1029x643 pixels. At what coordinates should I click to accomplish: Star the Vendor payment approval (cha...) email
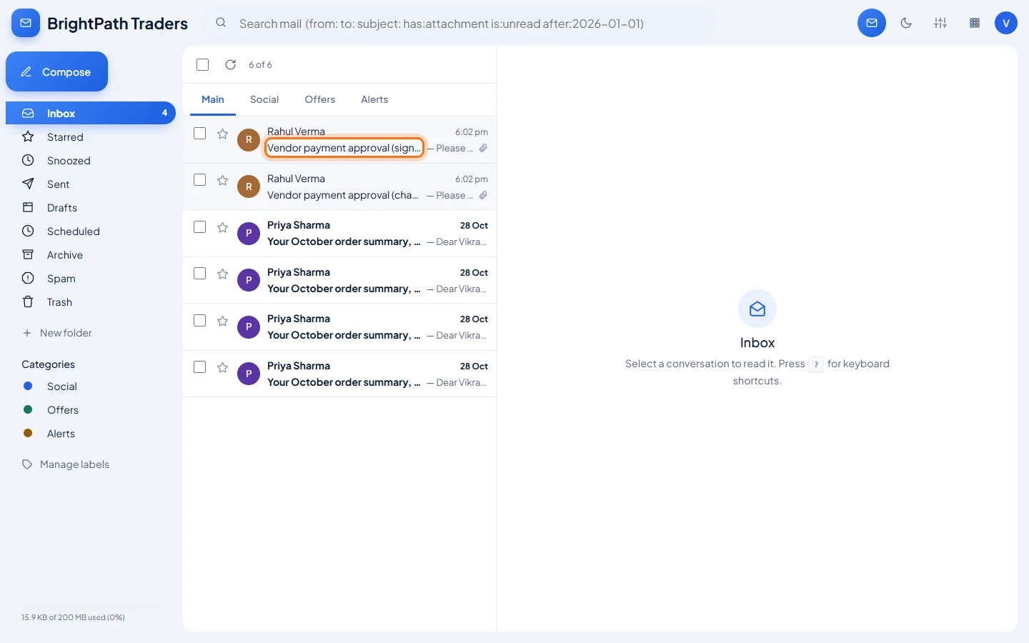223,180
